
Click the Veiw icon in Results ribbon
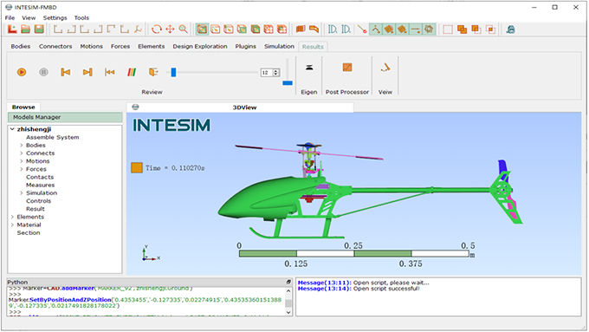click(x=385, y=68)
